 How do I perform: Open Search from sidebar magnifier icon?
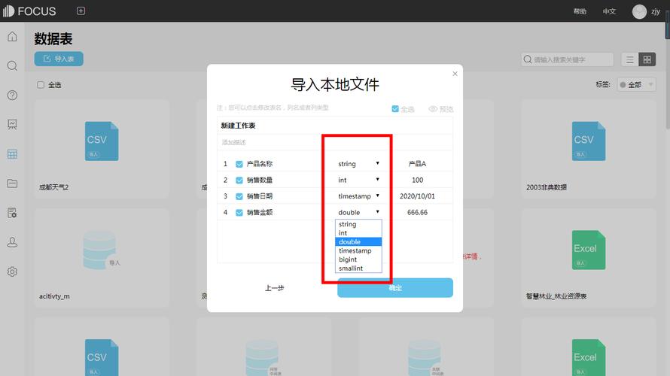pyautogui.click(x=12, y=65)
